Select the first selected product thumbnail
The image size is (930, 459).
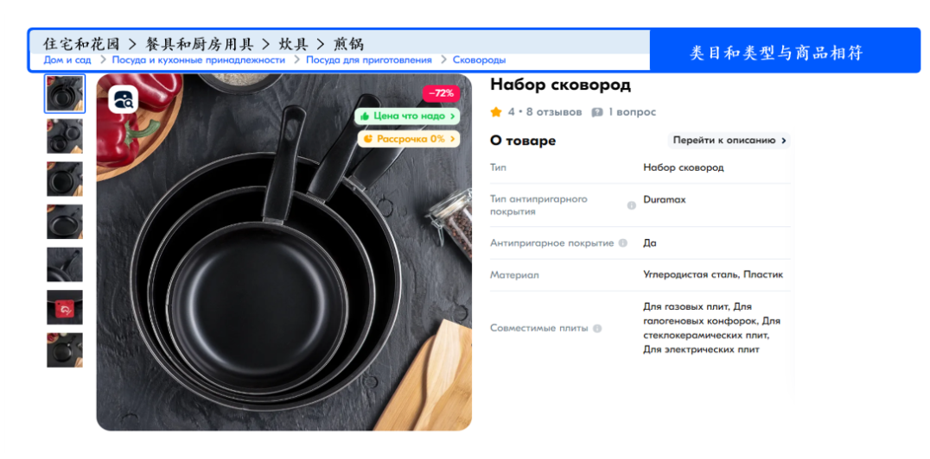[x=65, y=94]
